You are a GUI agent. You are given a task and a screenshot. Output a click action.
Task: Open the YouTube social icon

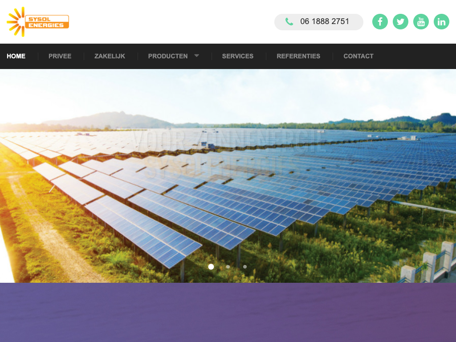point(421,21)
